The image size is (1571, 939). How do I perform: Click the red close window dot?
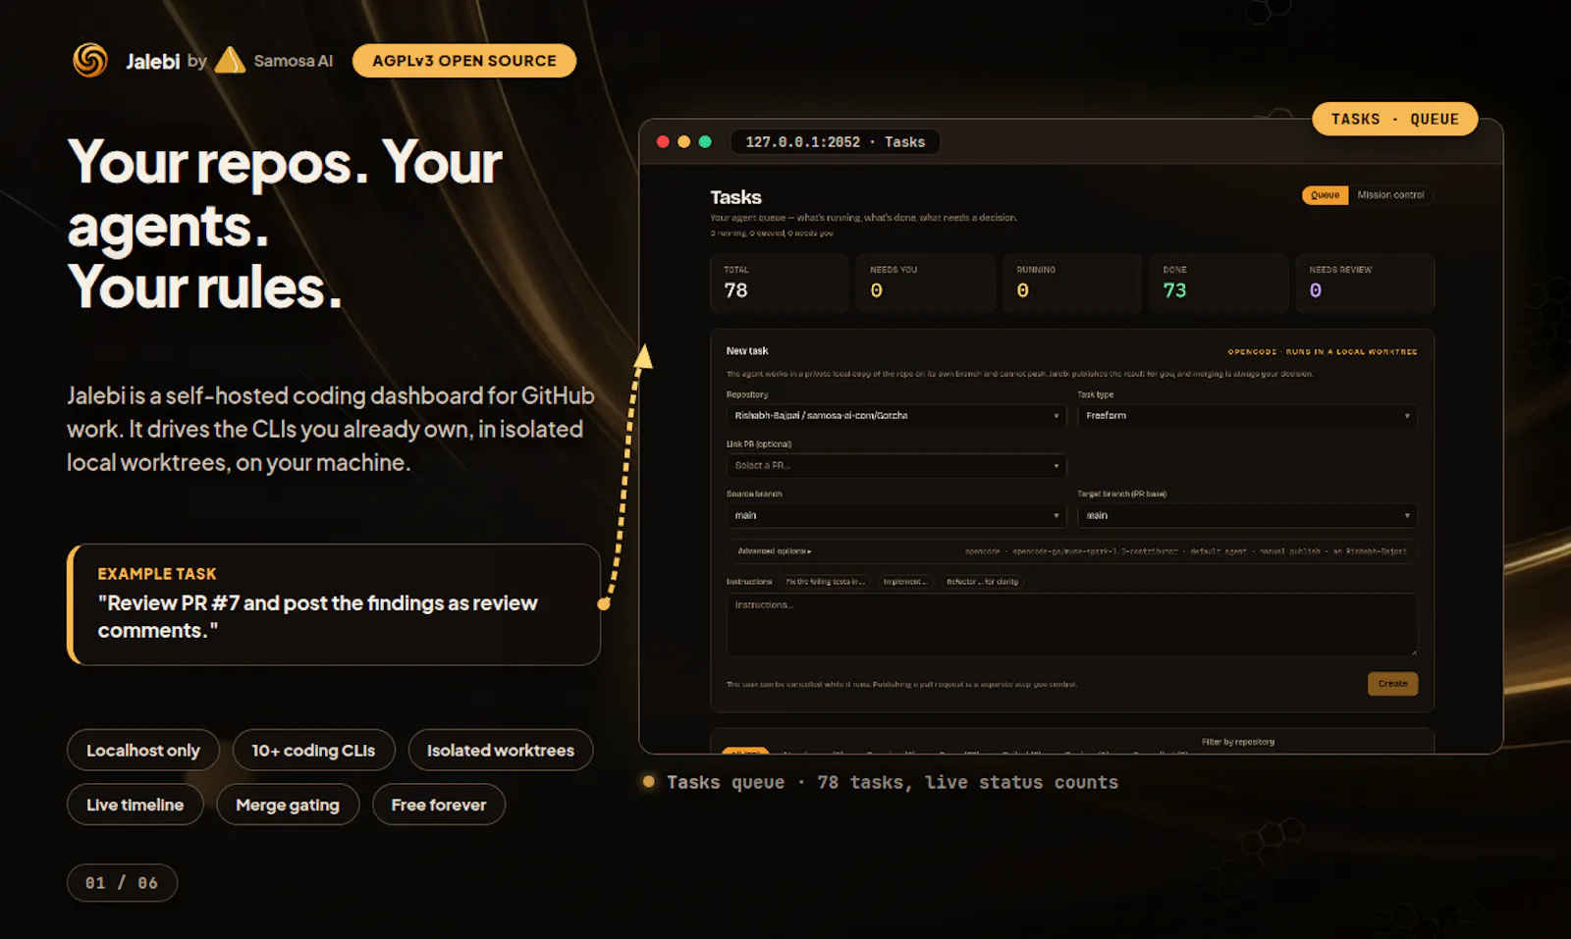pyautogui.click(x=663, y=142)
